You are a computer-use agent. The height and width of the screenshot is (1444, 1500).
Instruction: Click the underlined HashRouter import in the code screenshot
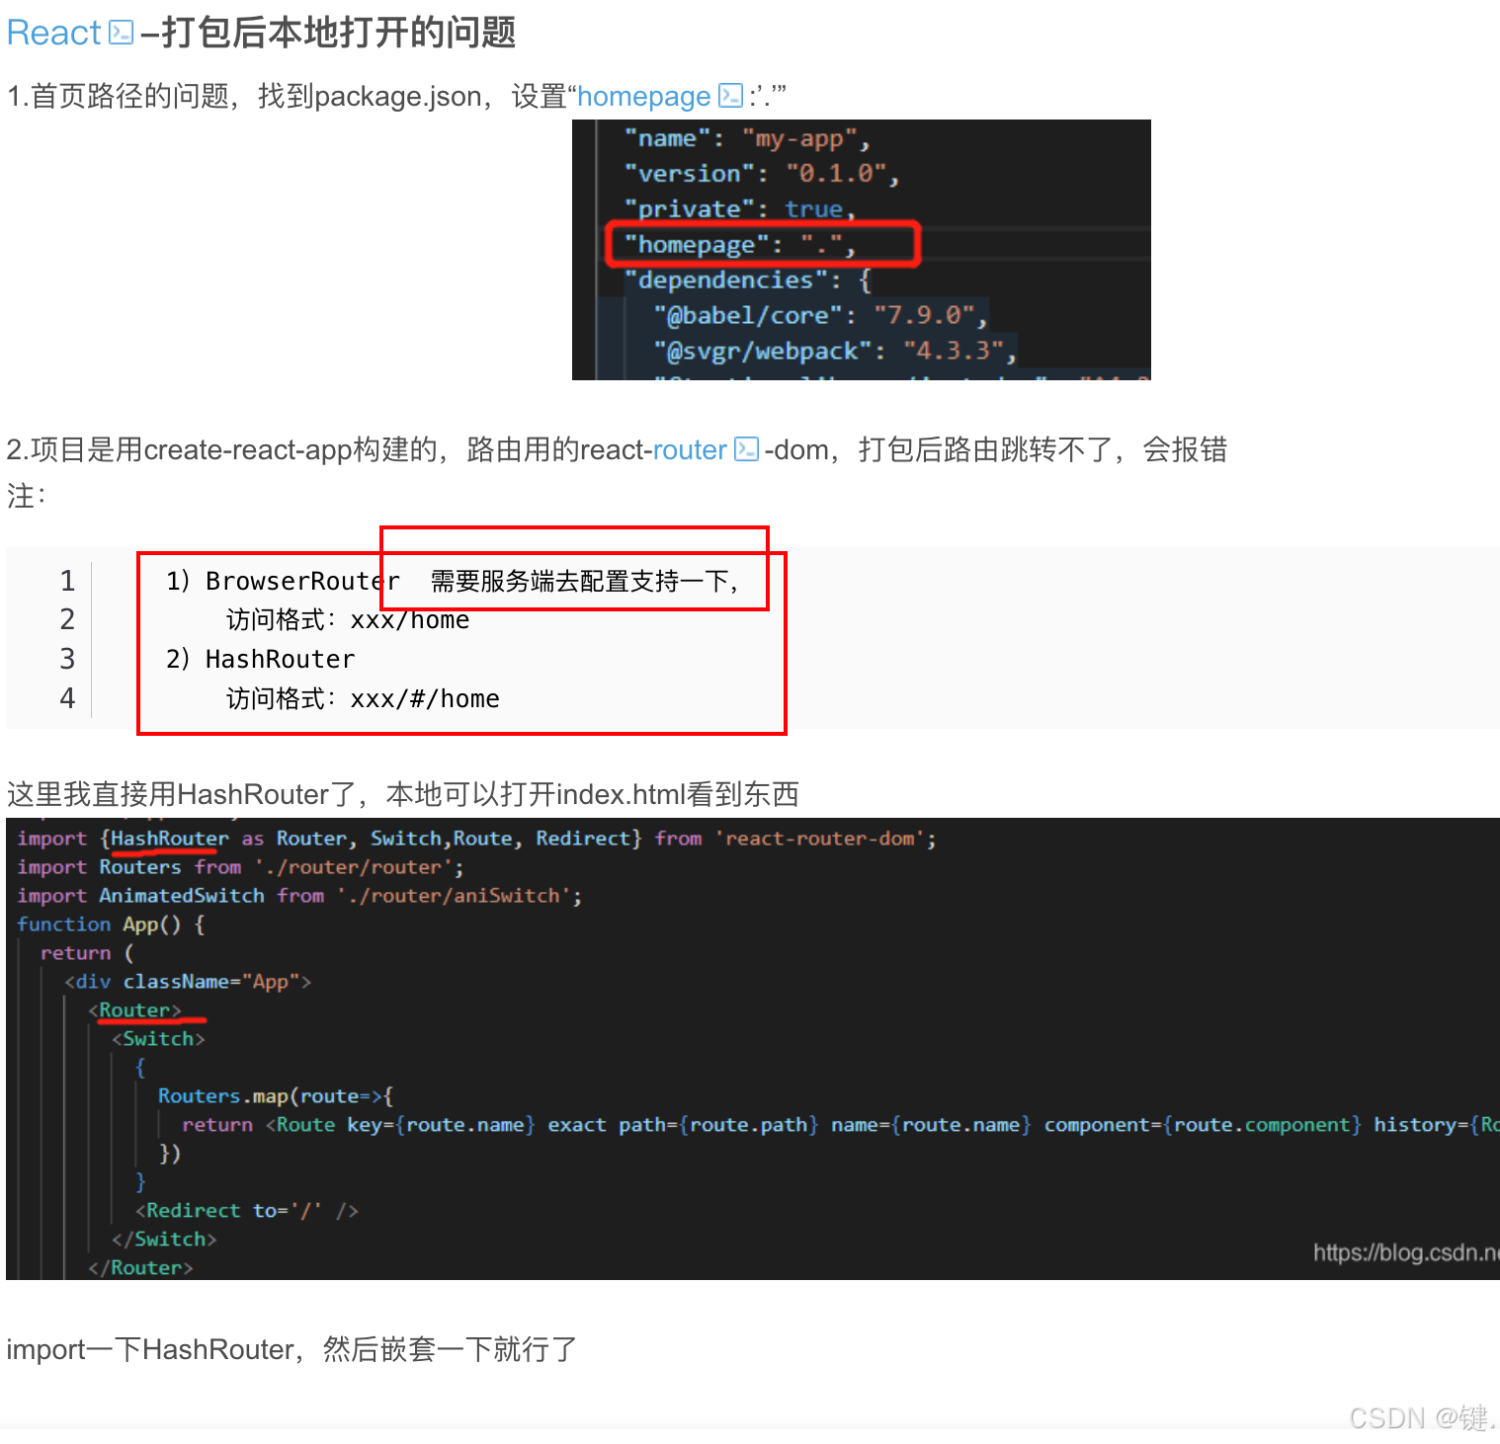point(166,839)
